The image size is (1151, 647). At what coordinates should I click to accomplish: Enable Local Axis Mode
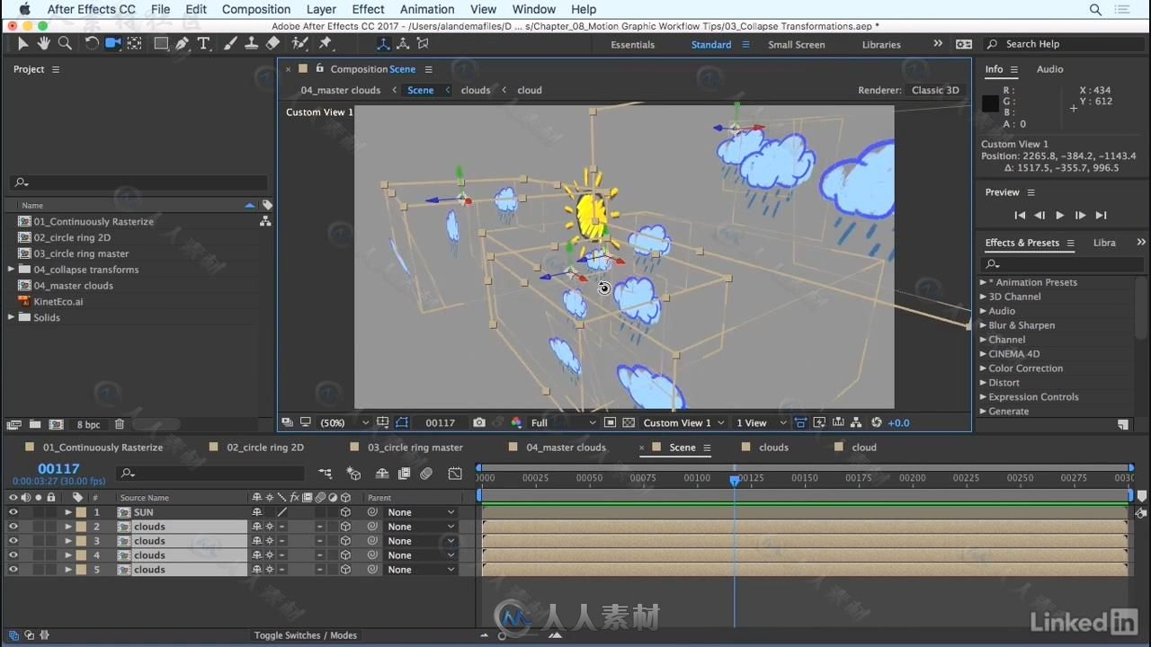(x=383, y=43)
